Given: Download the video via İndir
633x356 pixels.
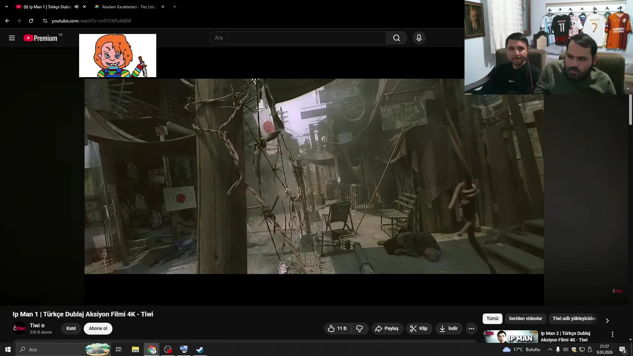Looking at the screenshot, I should (449, 328).
